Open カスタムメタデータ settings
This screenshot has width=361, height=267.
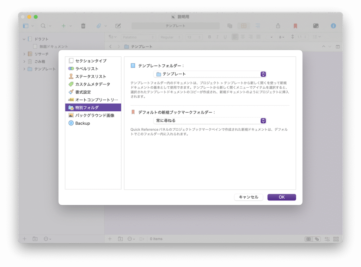click(x=93, y=84)
